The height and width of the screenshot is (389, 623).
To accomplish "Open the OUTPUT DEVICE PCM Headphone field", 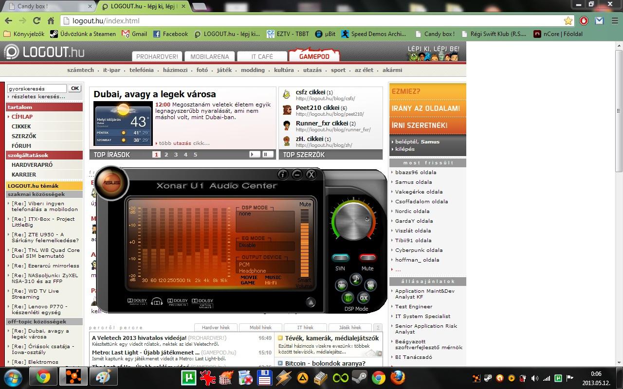I will pyautogui.click(x=265, y=267).
